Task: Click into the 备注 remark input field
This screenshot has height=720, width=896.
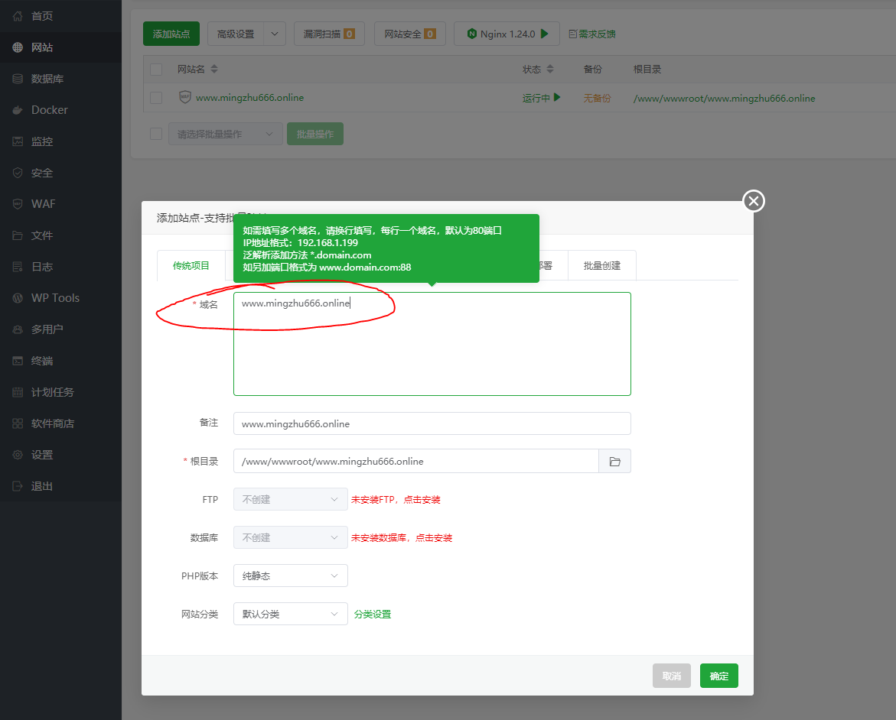Action: point(432,423)
